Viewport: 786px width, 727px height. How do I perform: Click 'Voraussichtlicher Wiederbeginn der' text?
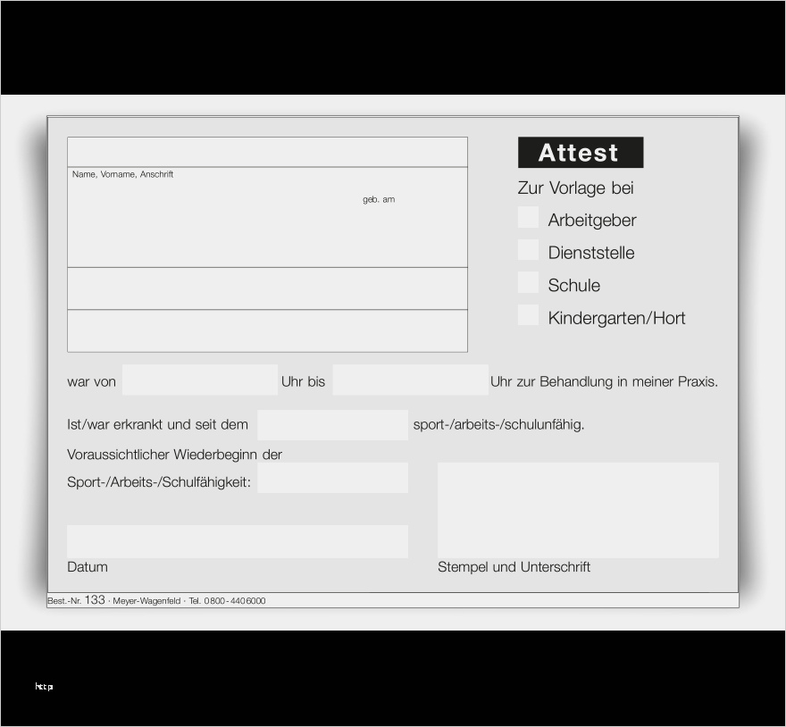pyautogui.click(x=174, y=455)
